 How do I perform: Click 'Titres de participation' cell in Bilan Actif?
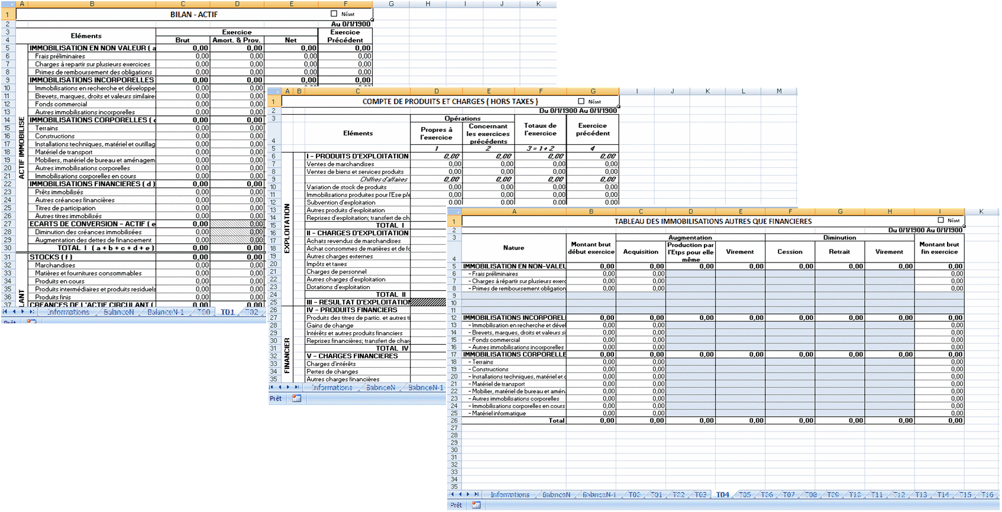pyautogui.click(x=92, y=208)
